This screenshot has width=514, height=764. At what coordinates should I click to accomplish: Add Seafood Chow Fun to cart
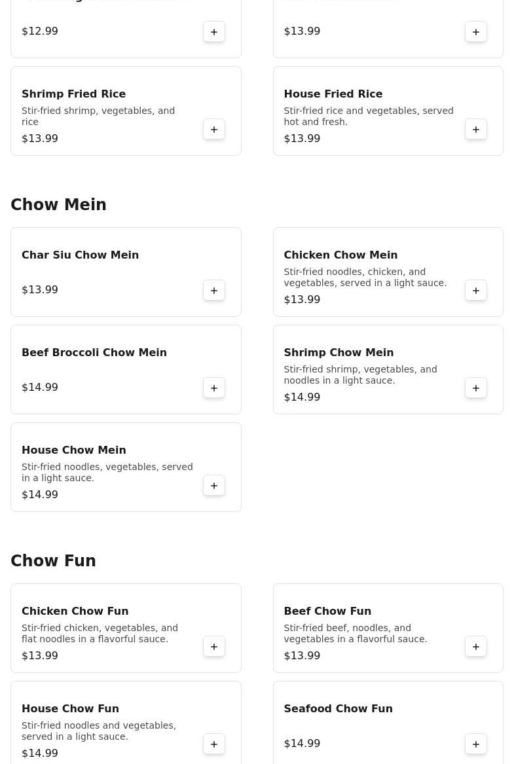pyautogui.click(x=476, y=744)
